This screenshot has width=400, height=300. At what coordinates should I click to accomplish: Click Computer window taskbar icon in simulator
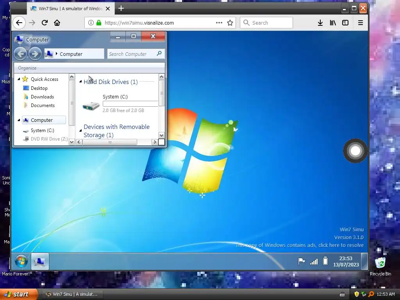tap(40, 261)
